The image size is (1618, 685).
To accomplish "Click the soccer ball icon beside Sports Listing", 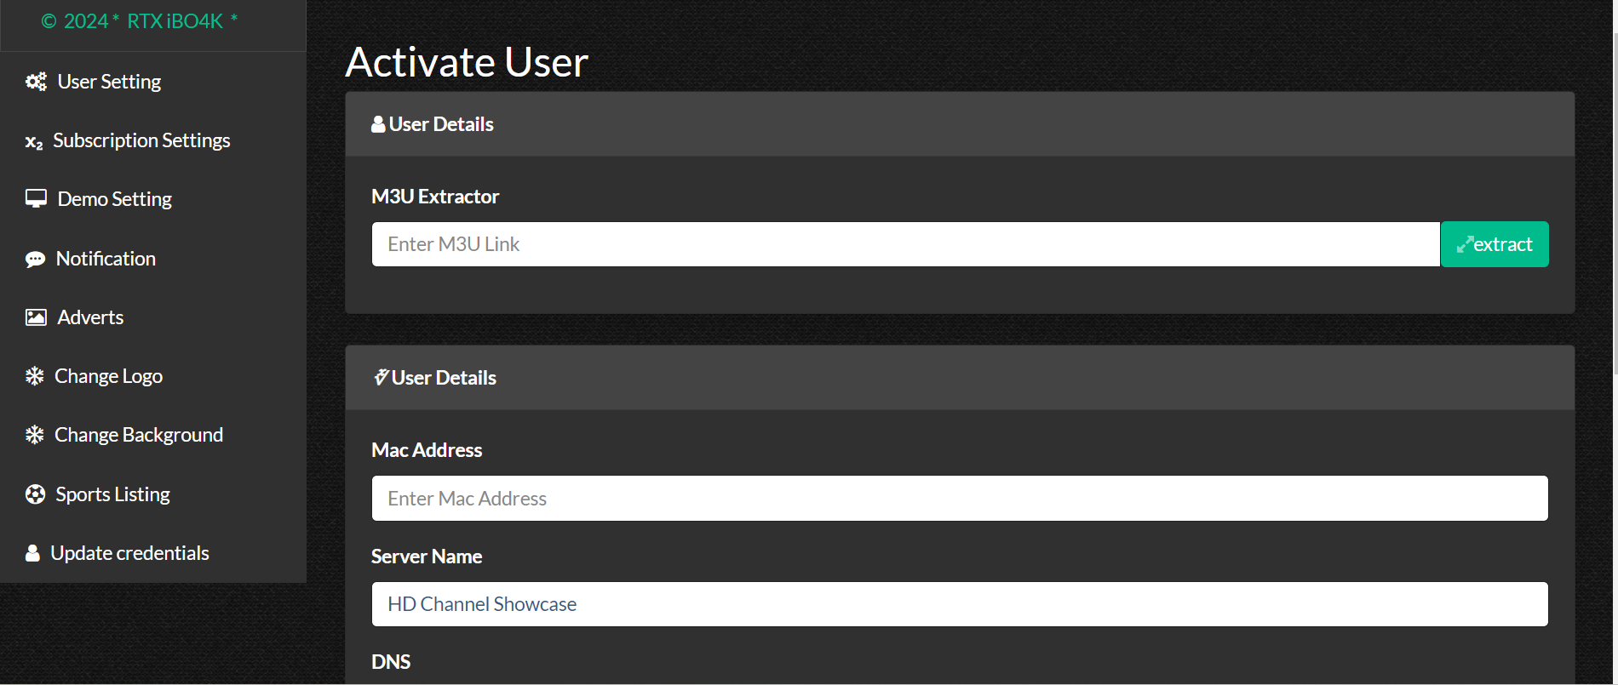I will click(35, 494).
